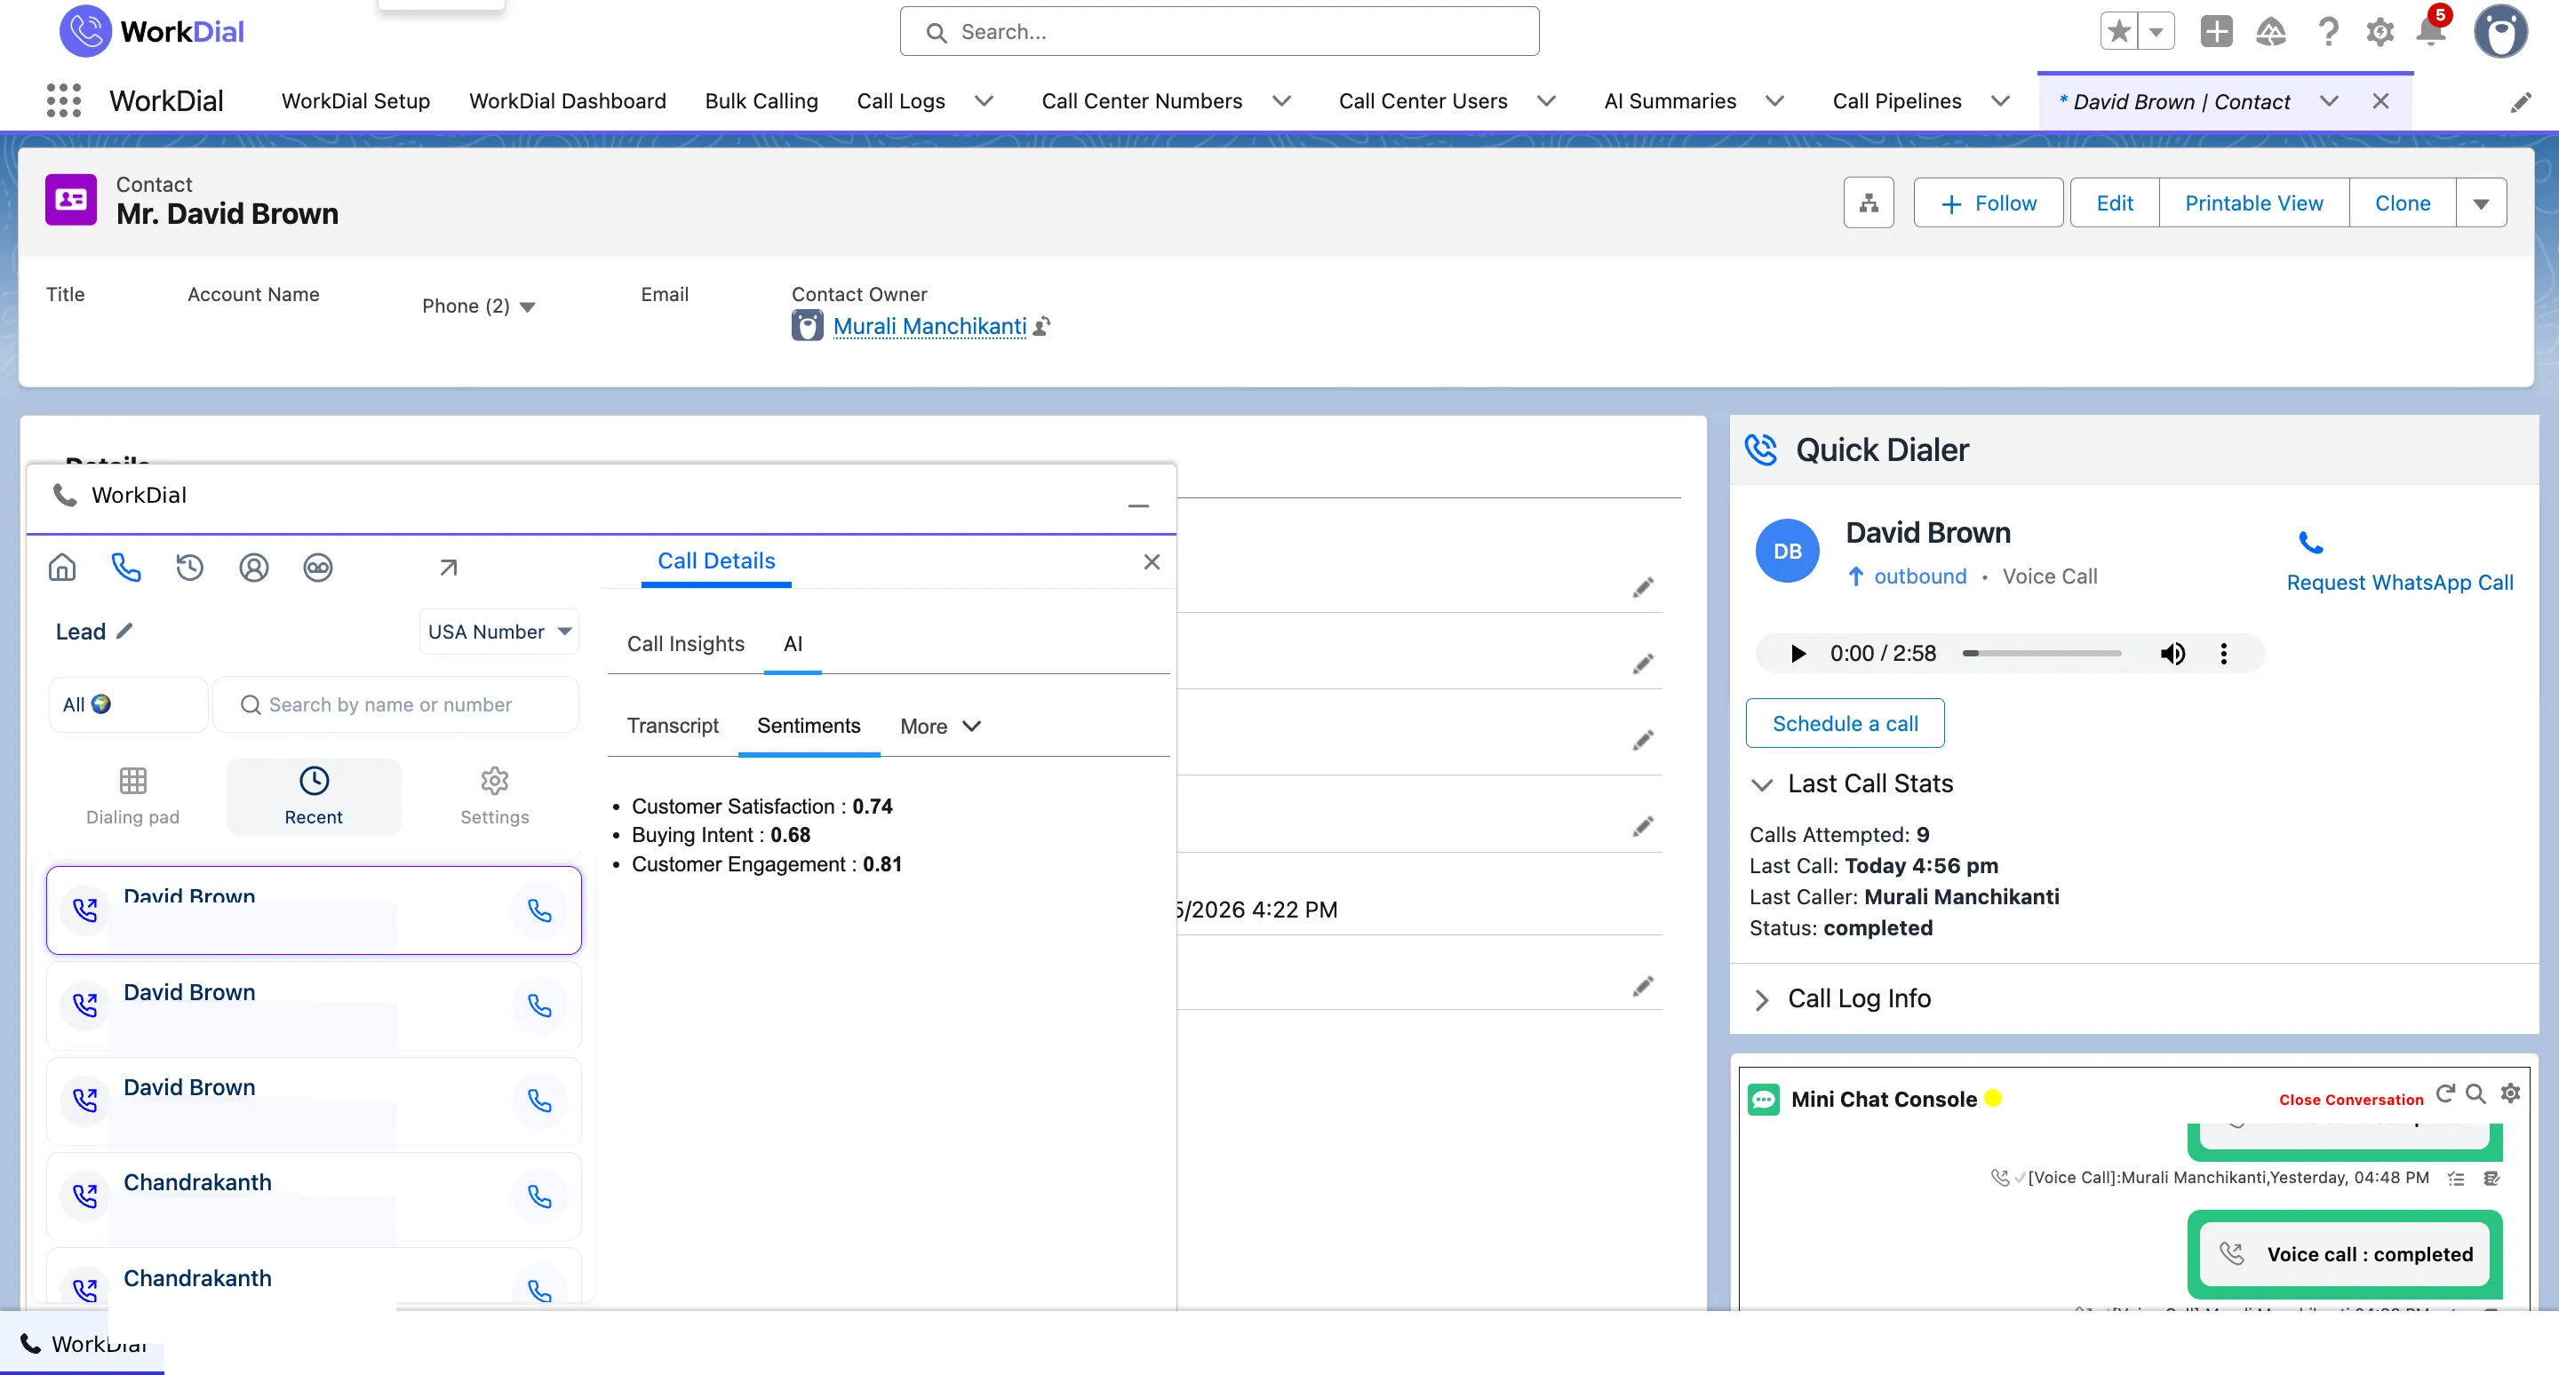Screen dimensions: 2559x1375
Task: Click the Edit button
Action: point(2115,203)
